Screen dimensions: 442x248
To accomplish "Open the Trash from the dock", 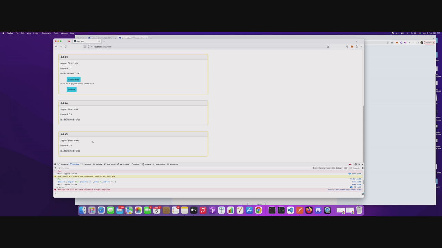I will tap(359, 210).
